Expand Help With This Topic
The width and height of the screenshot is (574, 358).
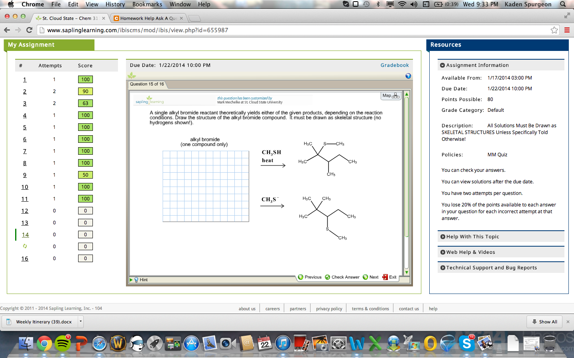pyautogui.click(x=443, y=236)
